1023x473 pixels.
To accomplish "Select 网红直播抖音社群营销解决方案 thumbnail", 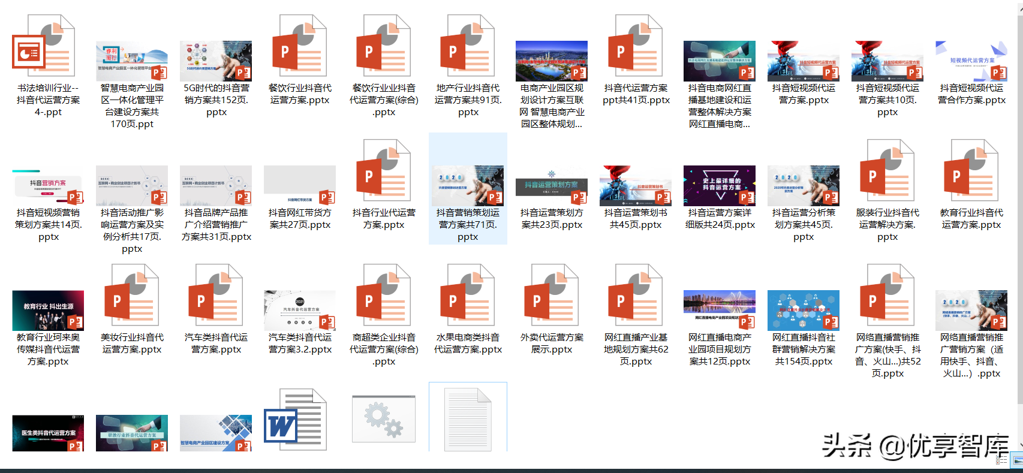I will tap(804, 311).
